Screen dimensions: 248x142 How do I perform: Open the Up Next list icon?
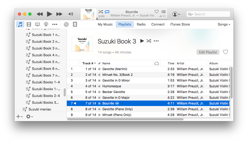coord(163,11)
